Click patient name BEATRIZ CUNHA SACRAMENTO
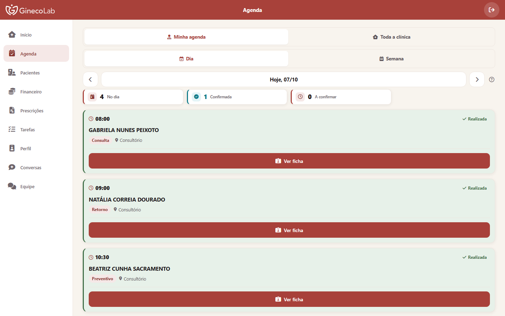Screen dimensions: 505x316 (x=129, y=269)
